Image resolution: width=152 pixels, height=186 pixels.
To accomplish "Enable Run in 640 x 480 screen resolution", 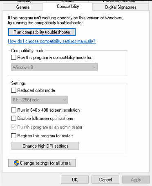I will click(13, 110).
